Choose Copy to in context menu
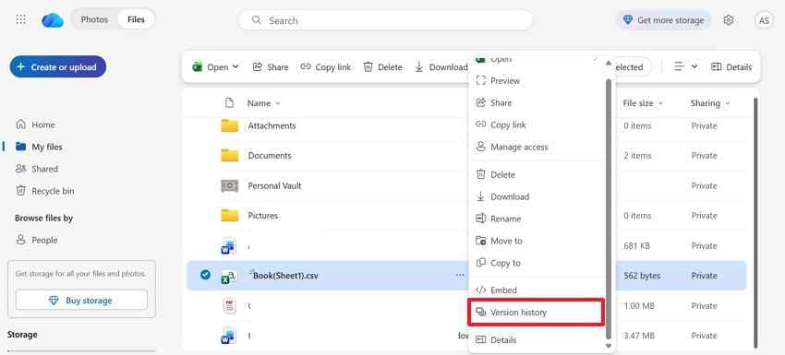 tap(537, 263)
